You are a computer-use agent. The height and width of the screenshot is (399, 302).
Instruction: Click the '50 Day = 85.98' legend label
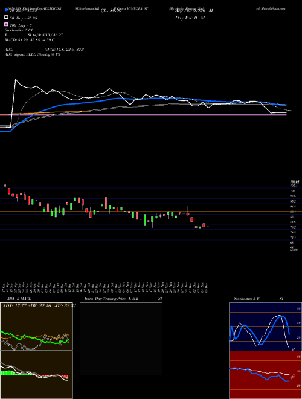23,18
